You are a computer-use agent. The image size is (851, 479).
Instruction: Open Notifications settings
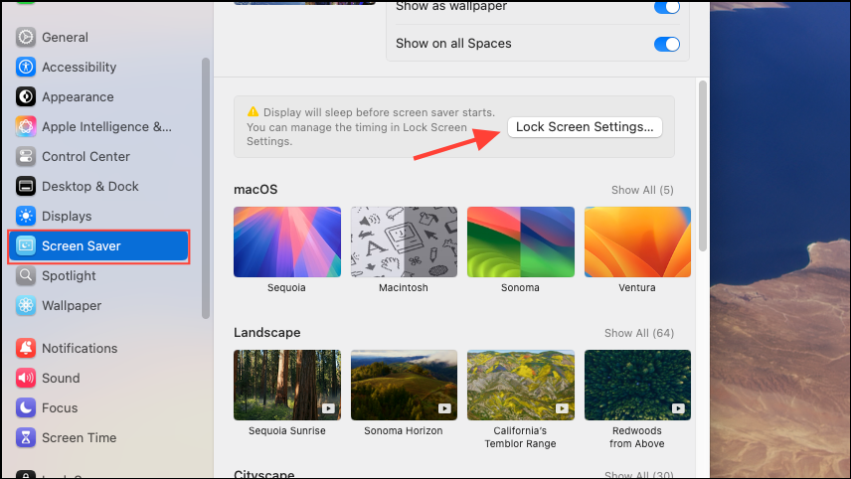(98, 348)
